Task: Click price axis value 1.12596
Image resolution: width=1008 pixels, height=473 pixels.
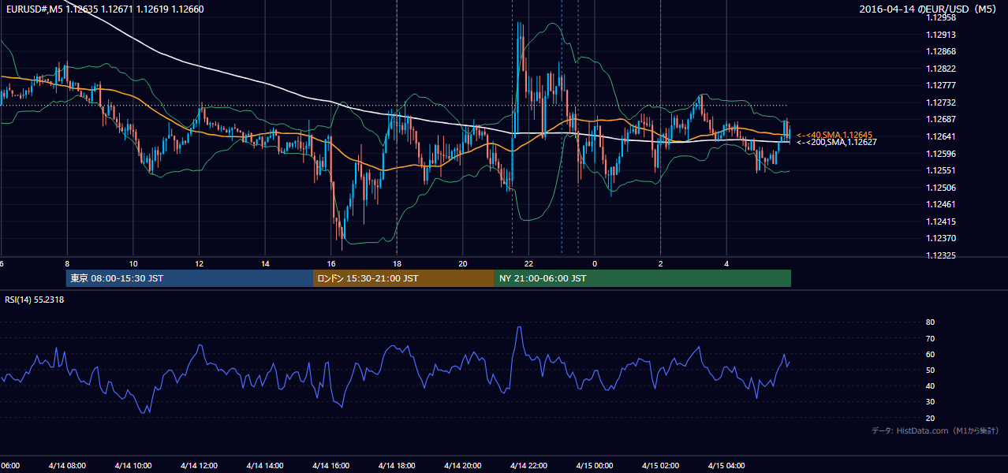Action: point(941,154)
